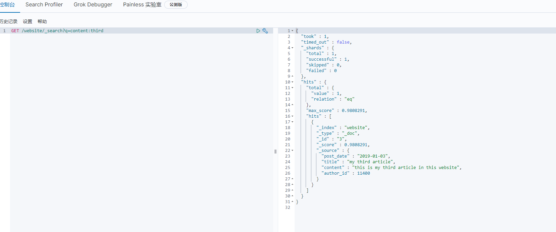Viewport: 556px width, 232px height.
Task: Click the fold marker at line 28
Action: 292,185
